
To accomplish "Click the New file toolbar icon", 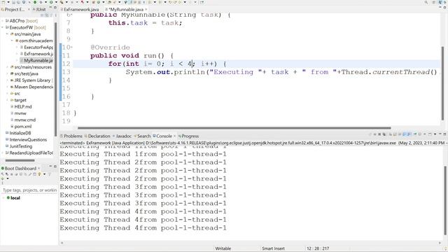I will tap(3, 2).
